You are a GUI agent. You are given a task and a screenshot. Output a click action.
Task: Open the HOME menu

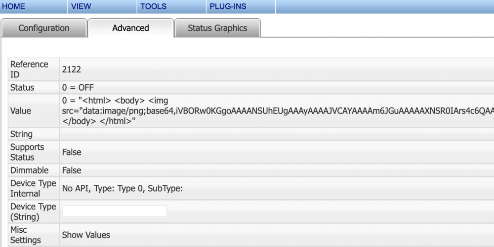point(13,6)
